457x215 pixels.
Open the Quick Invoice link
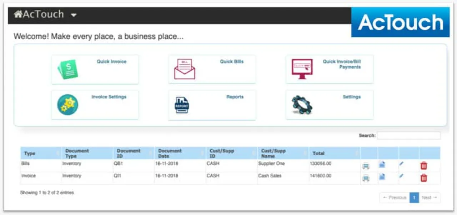pyautogui.click(x=111, y=61)
